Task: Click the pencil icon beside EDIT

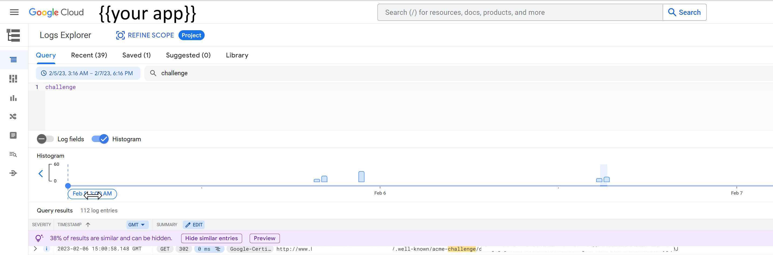Action: coord(188,225)
